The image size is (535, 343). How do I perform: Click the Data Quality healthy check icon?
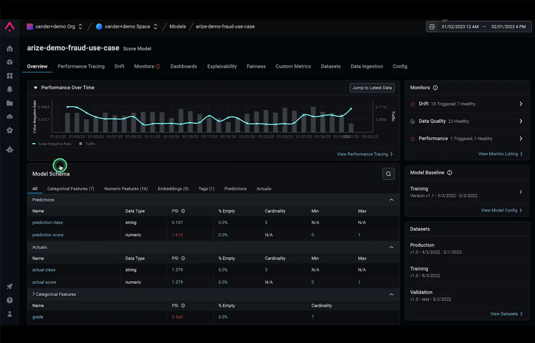(x=413, y=121)
